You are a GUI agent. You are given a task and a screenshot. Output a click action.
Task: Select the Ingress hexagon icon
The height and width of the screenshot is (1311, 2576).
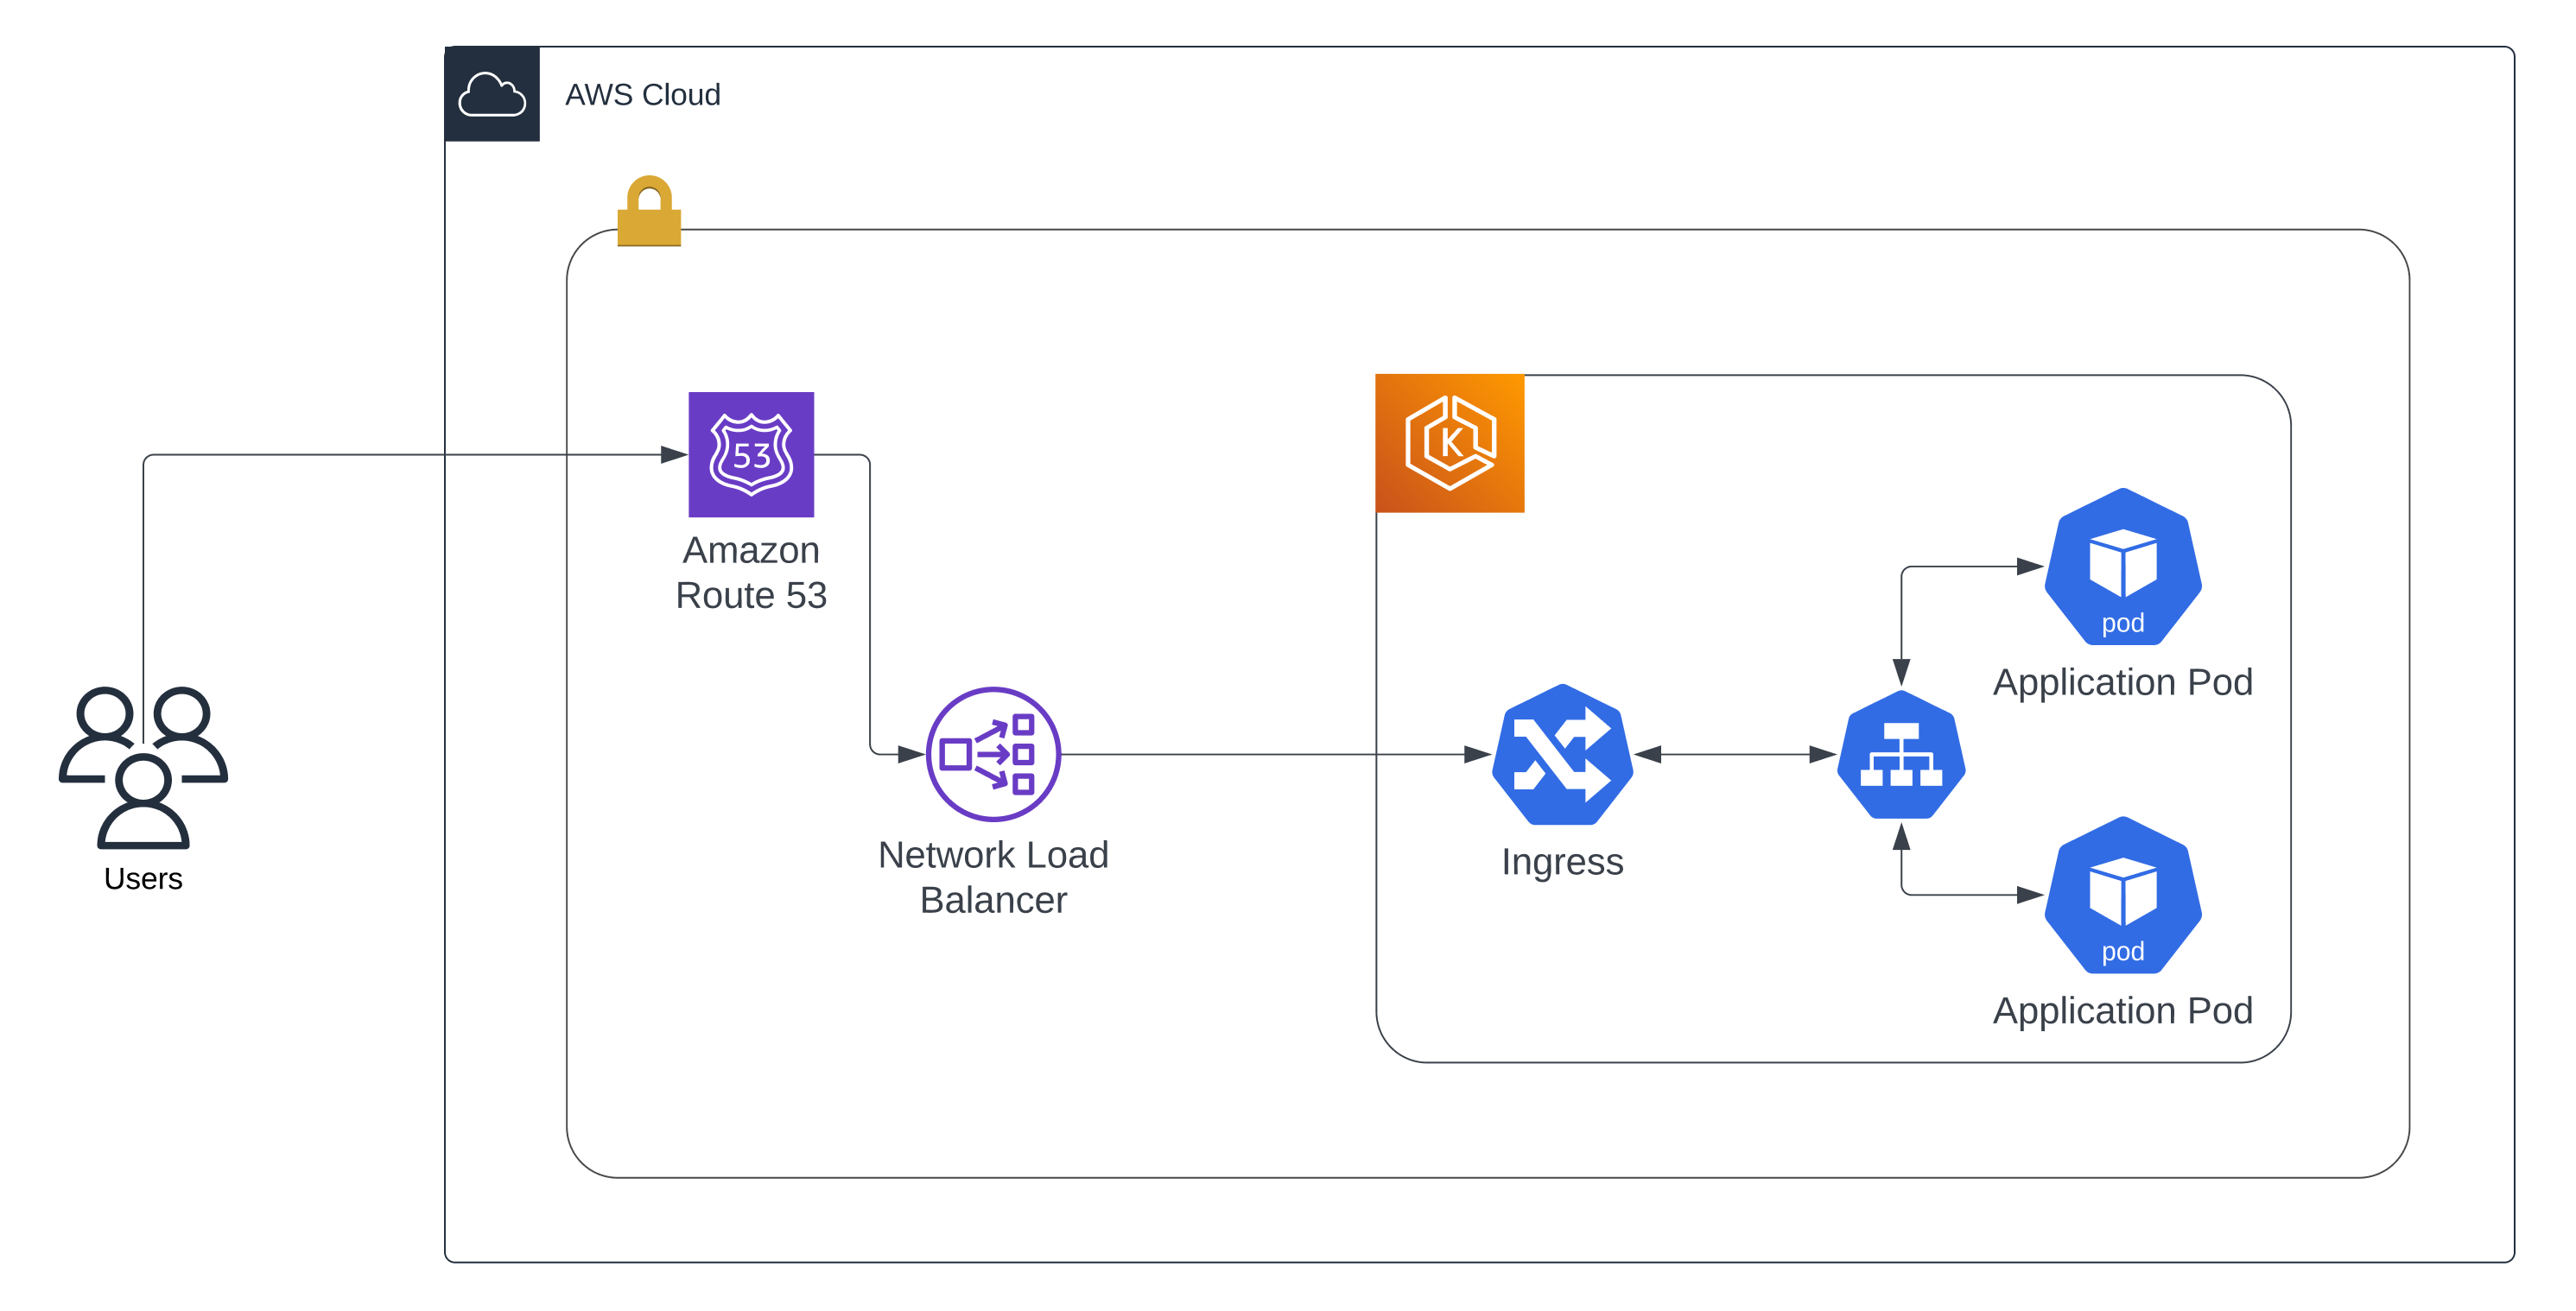click(1562, 755)
